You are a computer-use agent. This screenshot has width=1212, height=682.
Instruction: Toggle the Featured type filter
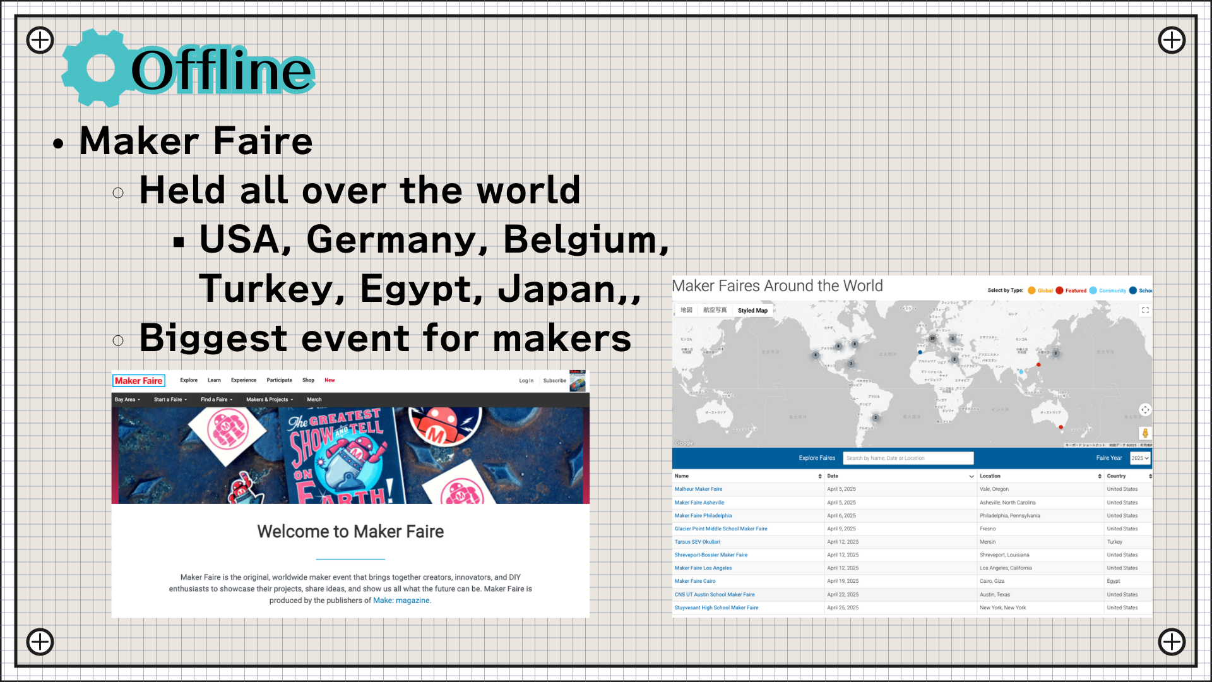pyautogui.click(x=1071, y=290)
